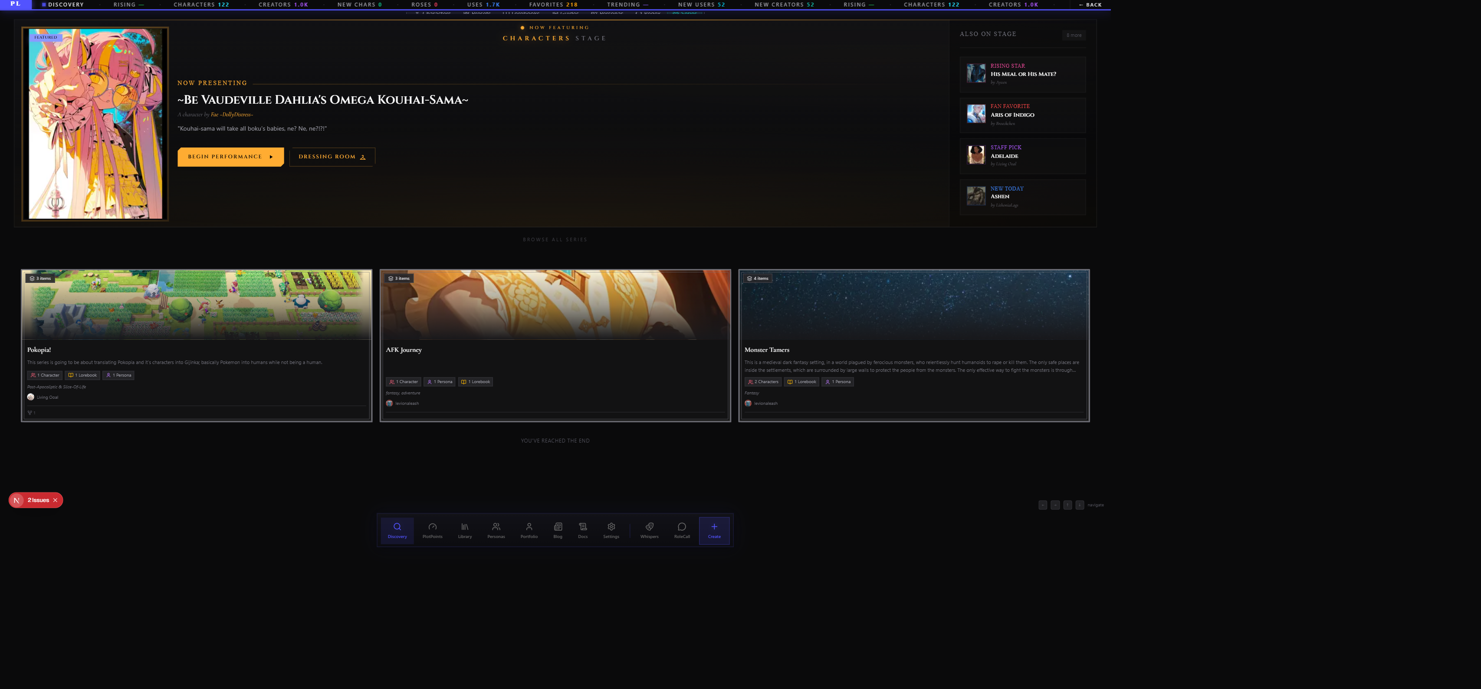Click the Favorites 218 stat in the ticker
This screenshot has width=1481, height=689.
[553, 5]
